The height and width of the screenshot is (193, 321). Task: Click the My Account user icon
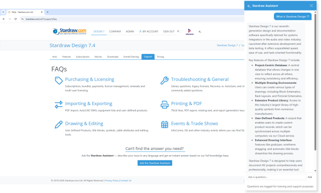[x=140, y=31]
